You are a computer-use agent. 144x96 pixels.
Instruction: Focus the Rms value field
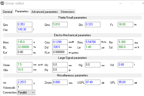[x=93, y=42]
